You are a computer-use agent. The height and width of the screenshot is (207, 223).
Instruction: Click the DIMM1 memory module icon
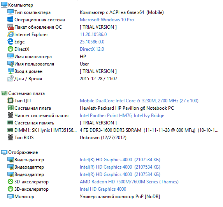point(11,130)
